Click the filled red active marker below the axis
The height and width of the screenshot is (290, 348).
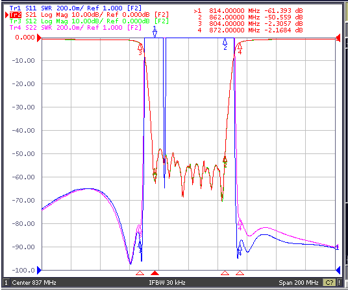(155, 273)
